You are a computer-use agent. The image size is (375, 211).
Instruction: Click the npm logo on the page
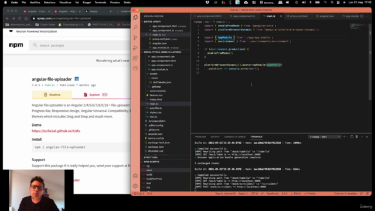16,45
